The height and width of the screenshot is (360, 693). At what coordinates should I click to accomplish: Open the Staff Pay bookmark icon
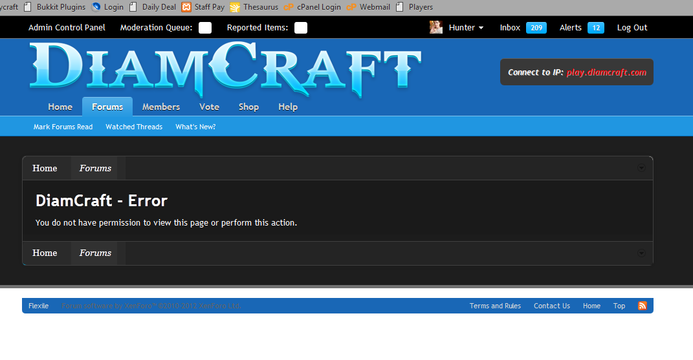click(186, 7)
